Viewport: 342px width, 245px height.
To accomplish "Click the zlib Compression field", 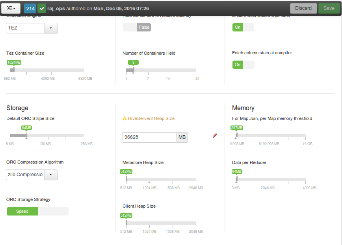I will click(25, 175).
